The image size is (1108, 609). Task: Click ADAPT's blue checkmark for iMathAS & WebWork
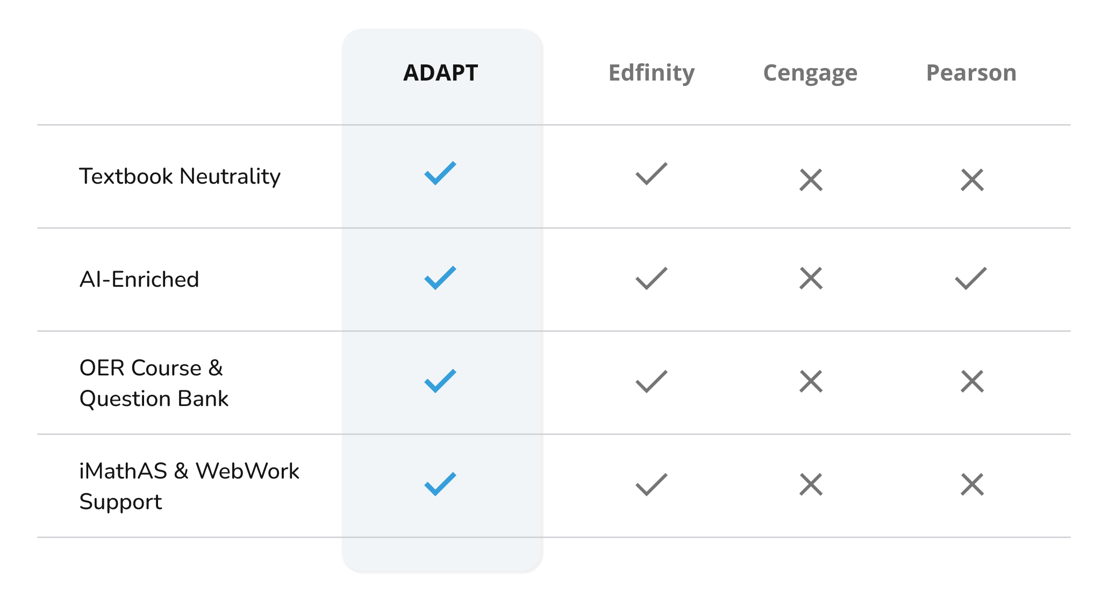point(440,484)
